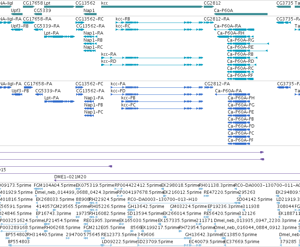Click protein Ca-P60A-PH

(x=241, y=98)
